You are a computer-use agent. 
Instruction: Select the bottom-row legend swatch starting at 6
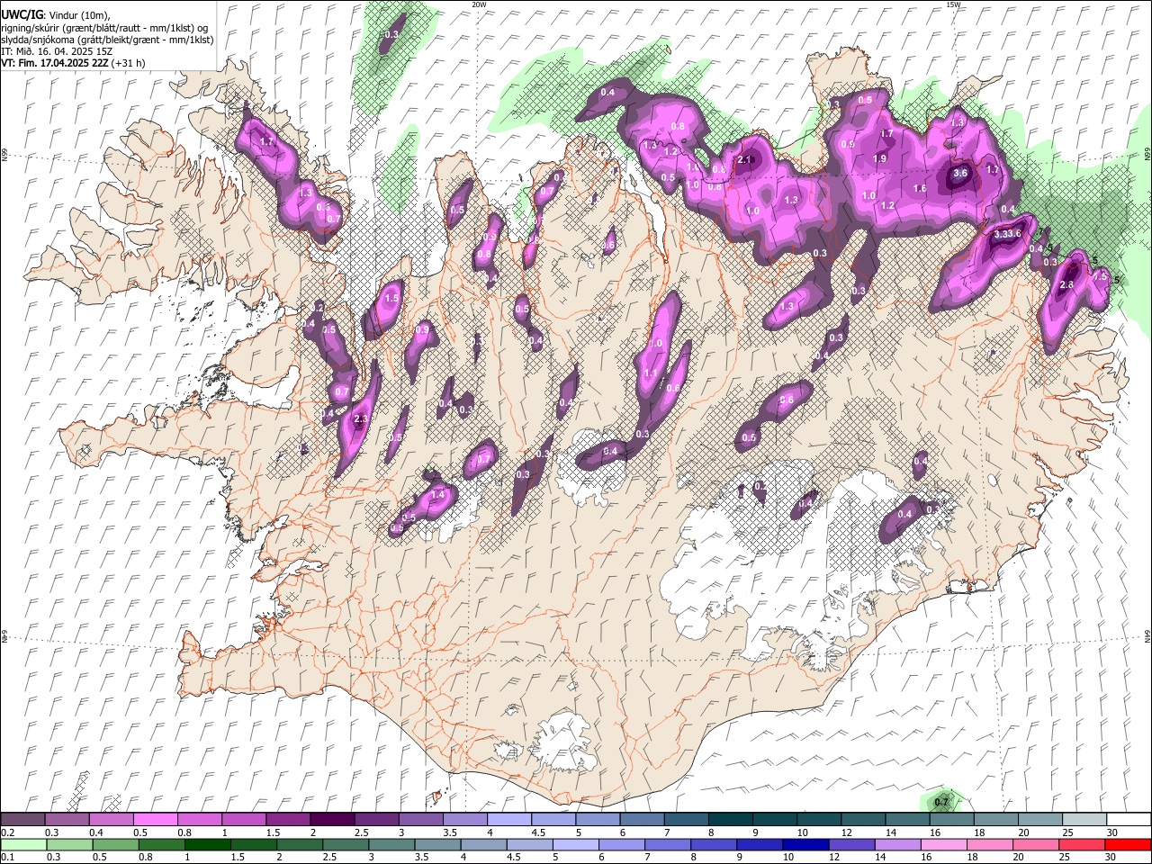click(x=622, y=844)
